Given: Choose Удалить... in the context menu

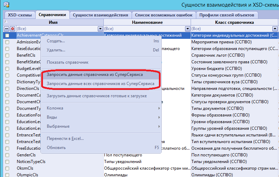Looking at the screenshot, I should coord(101,50).
